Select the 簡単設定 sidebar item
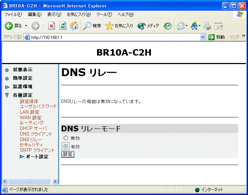This screenshot has height=195, width=248. point(23,78)
